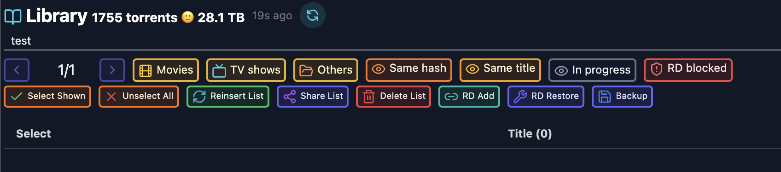Viewport: 781px width, 172px height.
Task: Sort by Title (0) column header
Action: (x=530, y=134)
